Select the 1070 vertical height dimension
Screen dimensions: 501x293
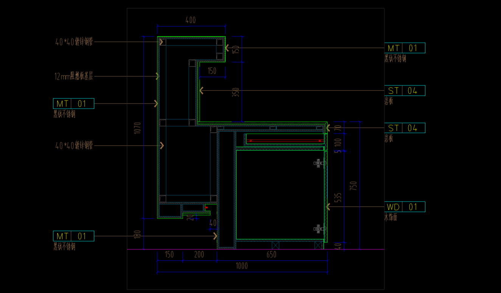pyautogui.click(x=137, y=128)
